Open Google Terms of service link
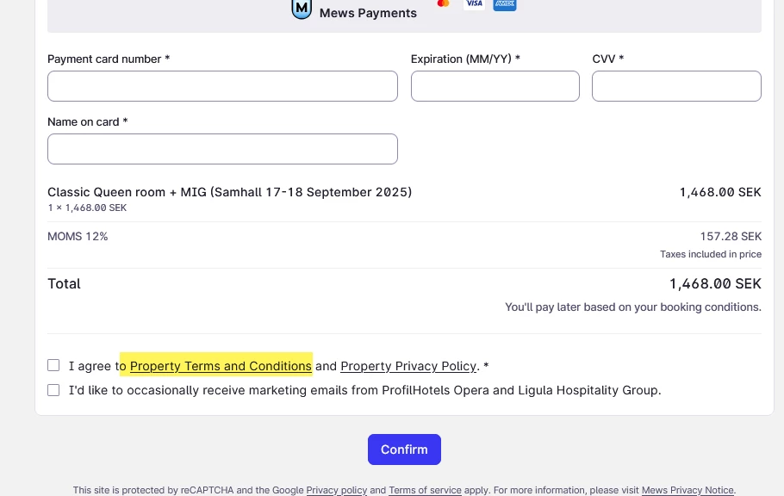Screen dimensions: 784x496 425,490
